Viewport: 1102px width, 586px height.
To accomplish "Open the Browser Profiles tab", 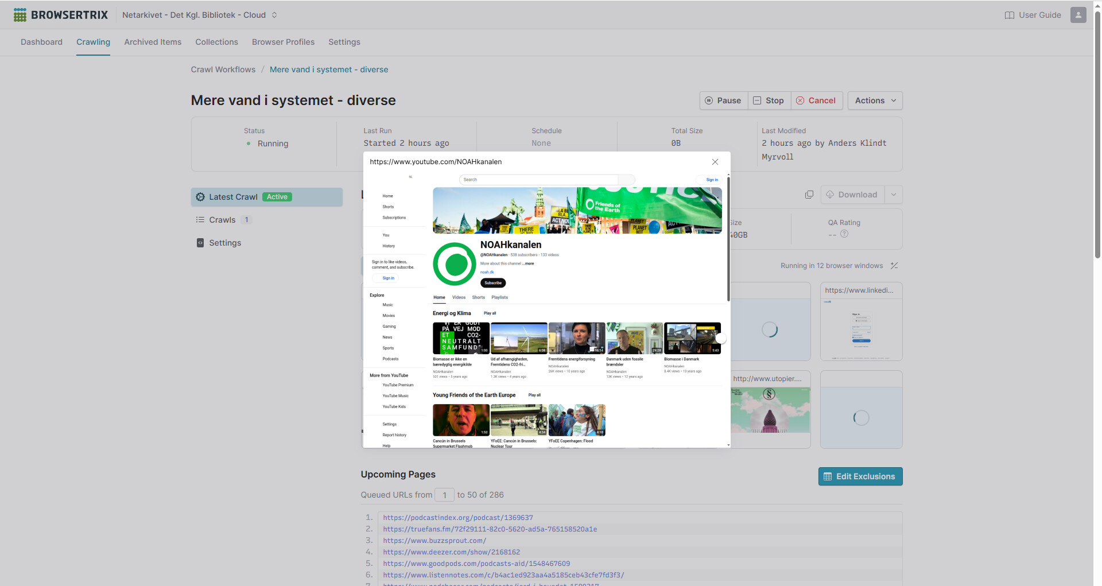I will (283, 42).
